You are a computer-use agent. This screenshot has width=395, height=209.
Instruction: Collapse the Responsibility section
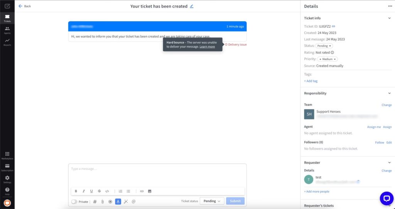pyautogui.click(x=389, y=93)
